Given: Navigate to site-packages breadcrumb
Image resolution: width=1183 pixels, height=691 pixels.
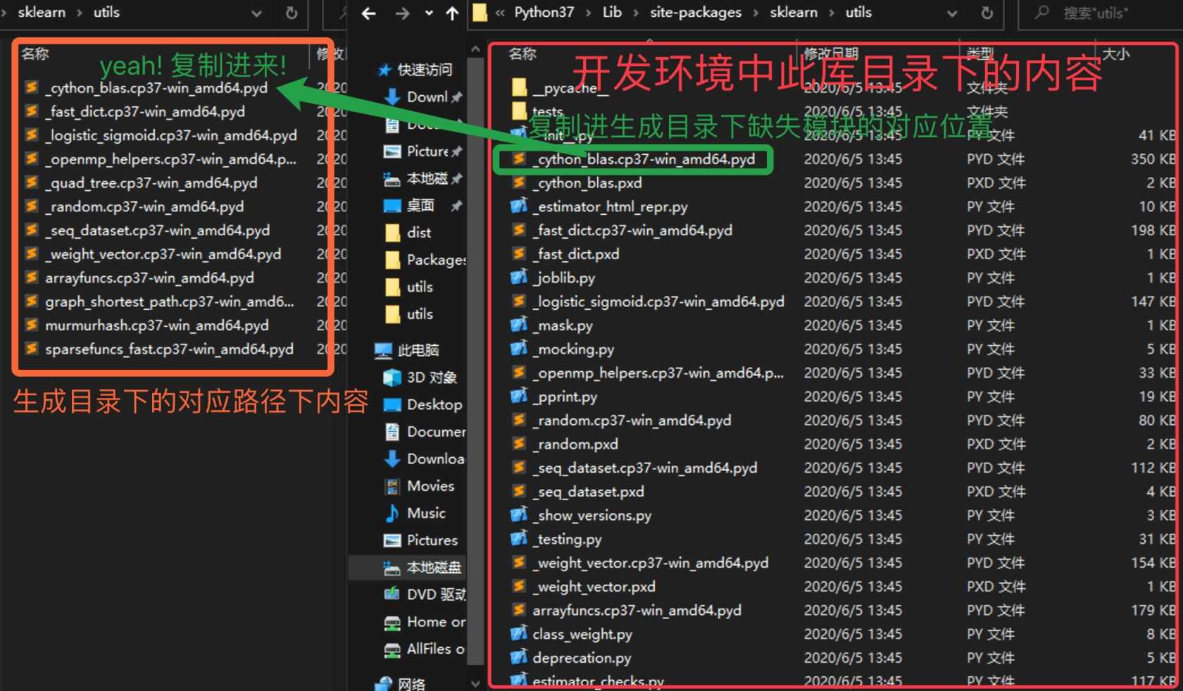Looking at the screenshot, I should tap(696, 13).
